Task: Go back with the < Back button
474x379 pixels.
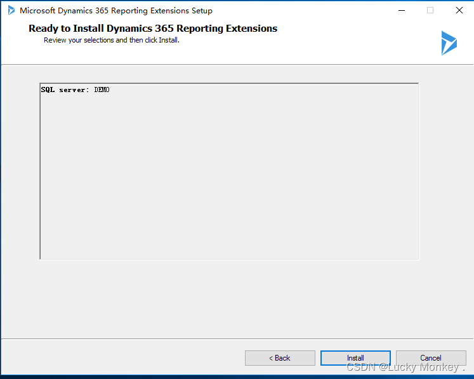Action: pos(280,358)
